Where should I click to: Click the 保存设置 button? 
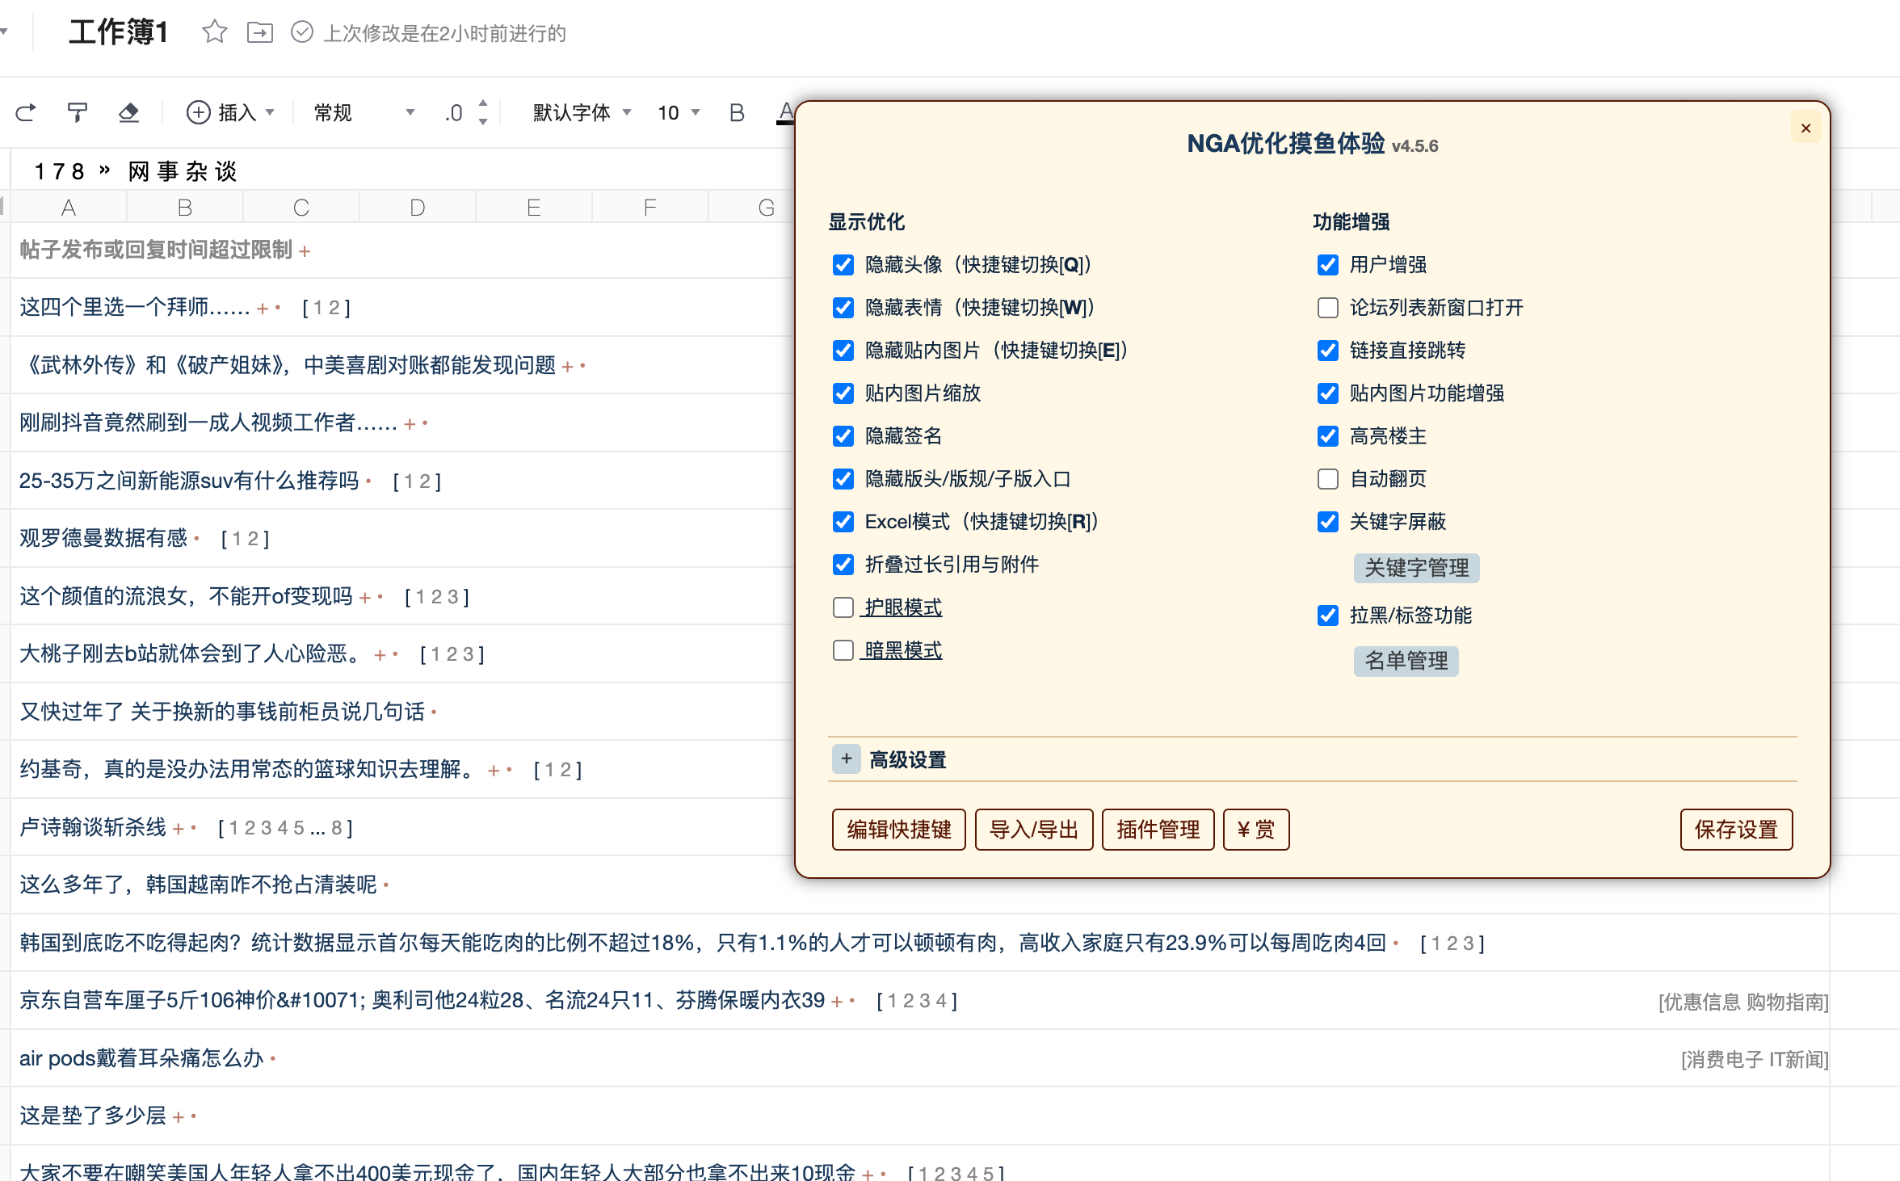[1736, 830]
